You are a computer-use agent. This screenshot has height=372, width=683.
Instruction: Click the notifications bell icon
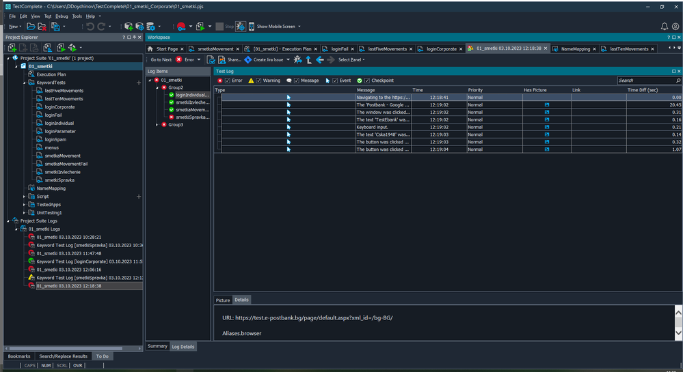[x=665, y=27]
